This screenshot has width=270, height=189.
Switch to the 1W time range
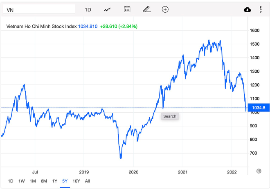tap(22, 181)
